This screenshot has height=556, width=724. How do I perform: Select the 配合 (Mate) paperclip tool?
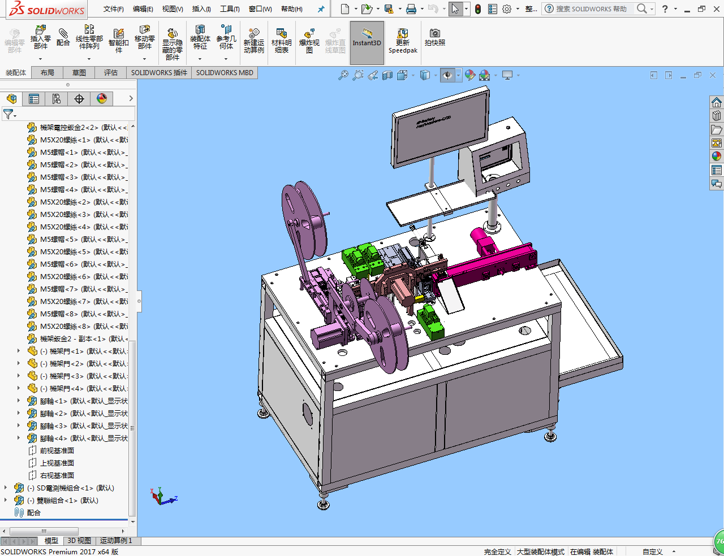[x=63, y=37]
